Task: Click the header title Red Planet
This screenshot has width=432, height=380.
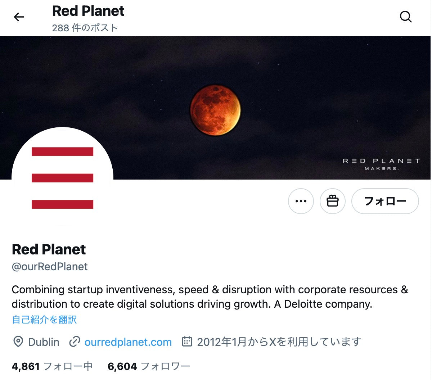Action: pyautogui.click(x=88, y=11)
